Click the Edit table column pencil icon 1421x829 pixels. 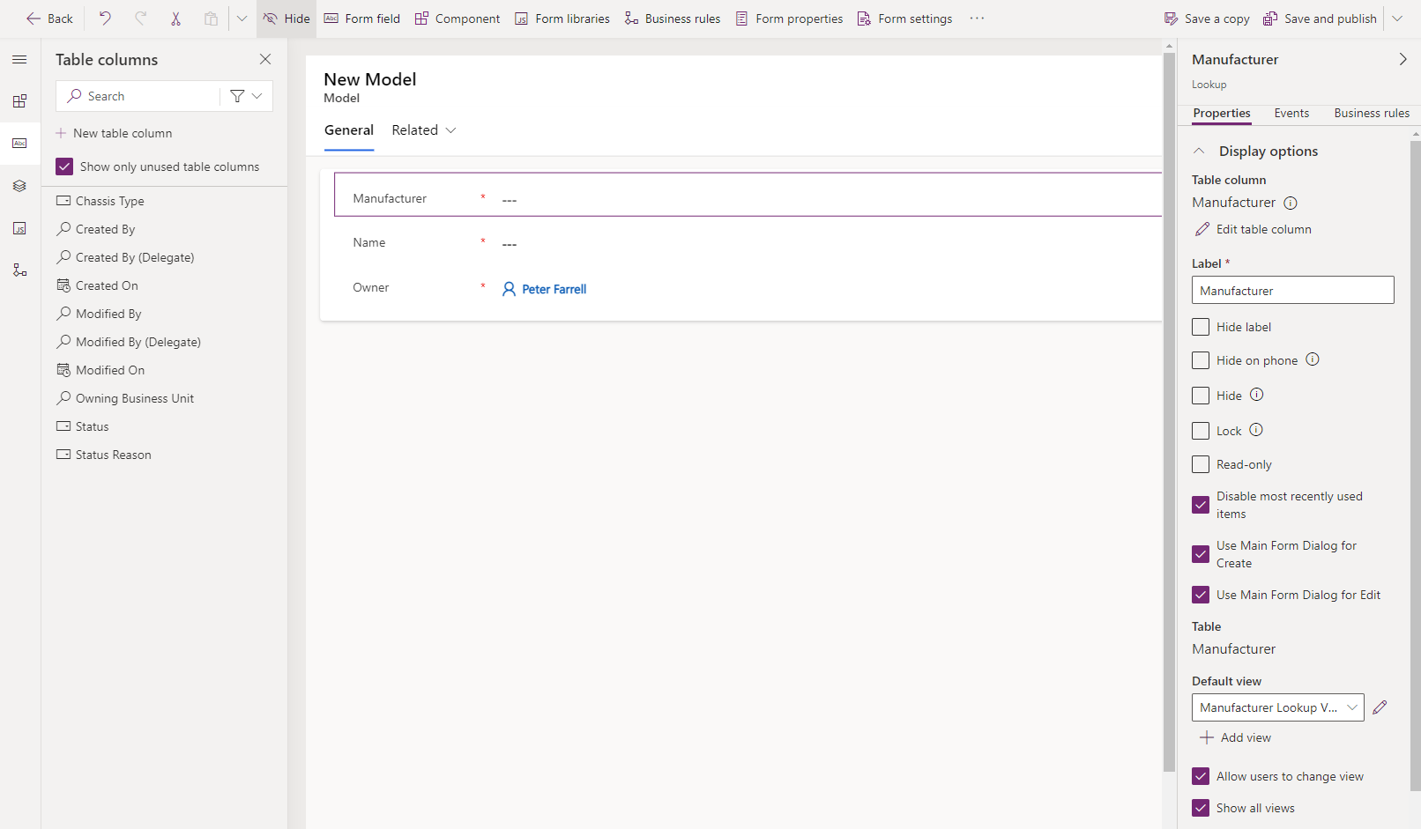pos(1202,228)
